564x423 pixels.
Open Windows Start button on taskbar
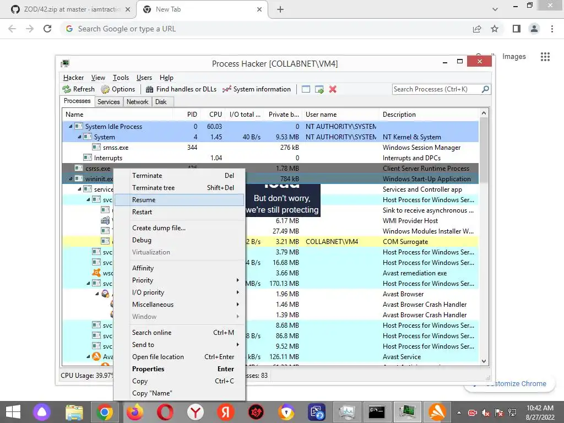click(13, 412)
